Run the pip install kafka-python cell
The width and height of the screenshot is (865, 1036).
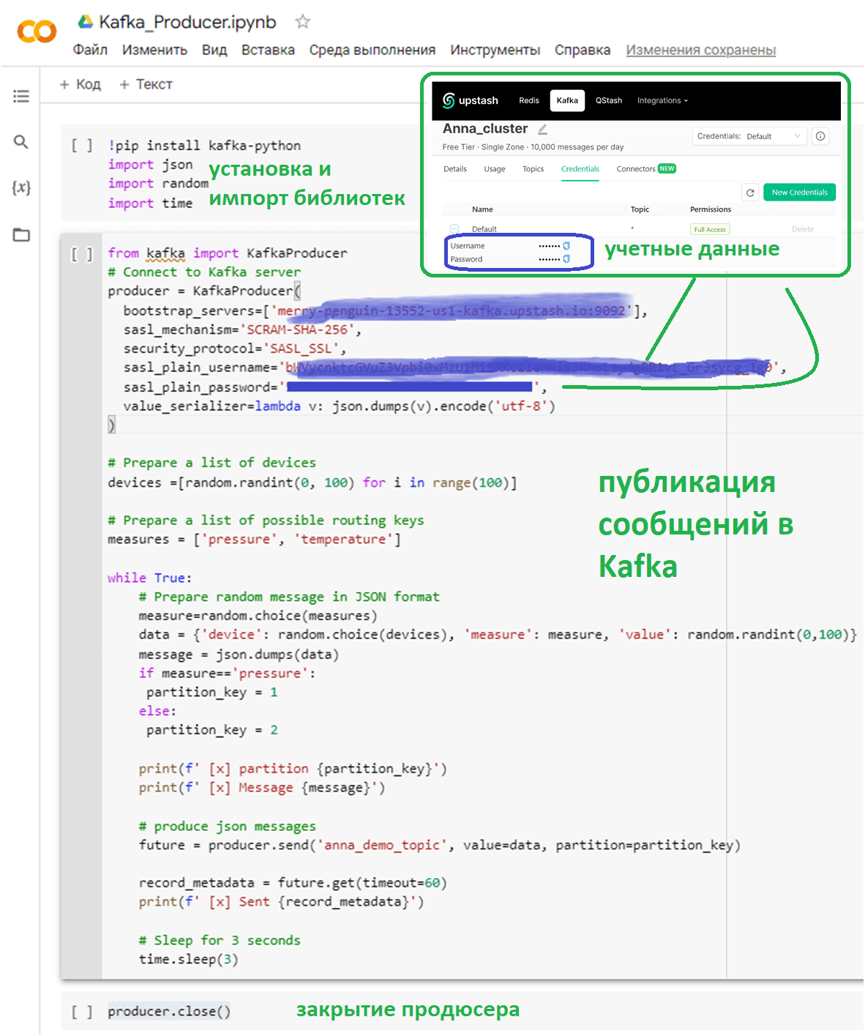[x=82, y=146]
